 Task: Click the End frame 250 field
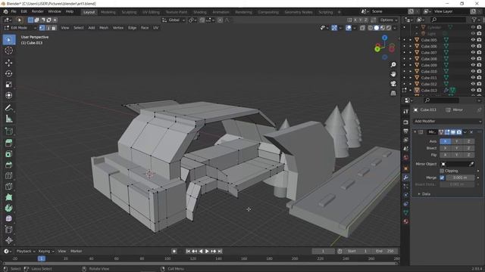click(x=385, y=251)
